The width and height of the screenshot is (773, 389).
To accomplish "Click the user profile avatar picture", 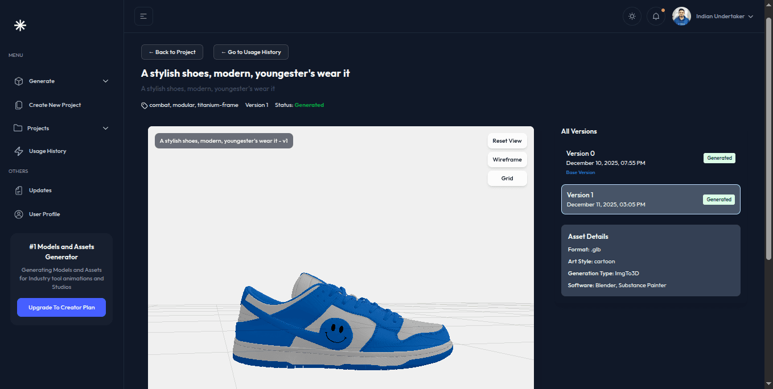I will [x=681, y=16].
